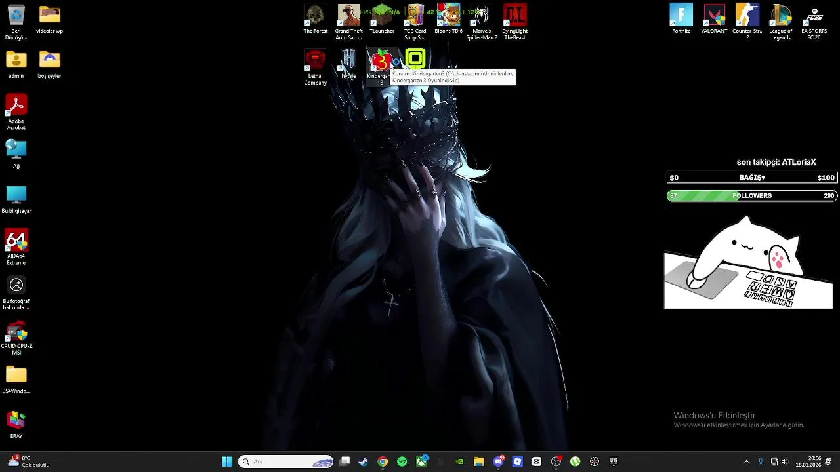Open the ERAY archive icon
The image size is (840, 472).
pos(16,425)
